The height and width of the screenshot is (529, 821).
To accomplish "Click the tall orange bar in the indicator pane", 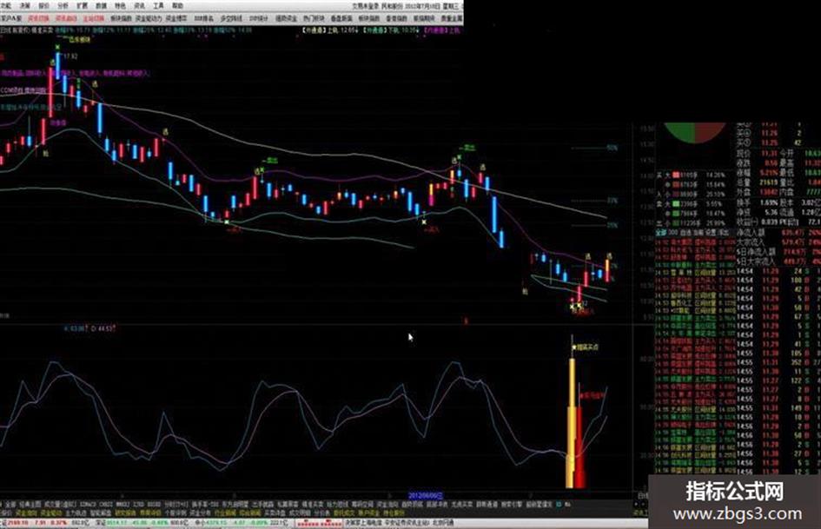I will 572,422.
